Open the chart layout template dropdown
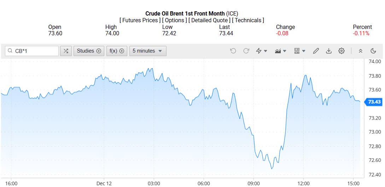 (300, 51)
